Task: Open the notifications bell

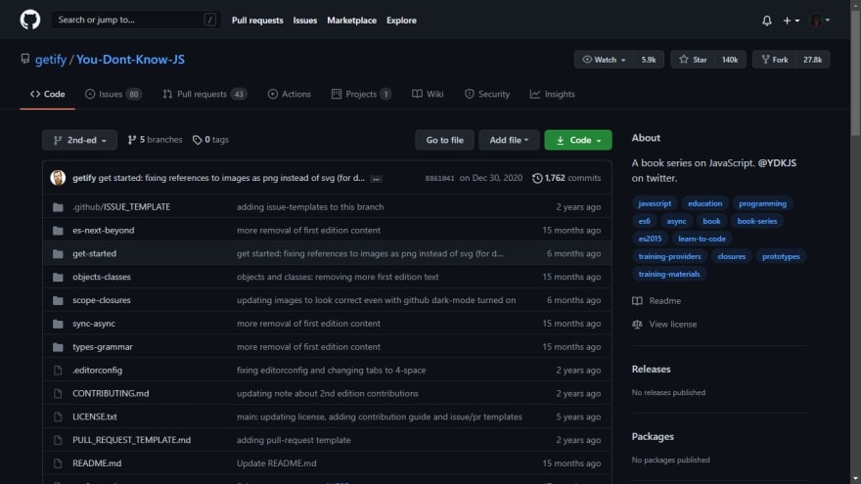Action: click(x=766, y=21)
